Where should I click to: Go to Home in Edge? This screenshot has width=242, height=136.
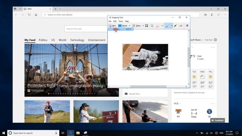[x=36, y=15]
